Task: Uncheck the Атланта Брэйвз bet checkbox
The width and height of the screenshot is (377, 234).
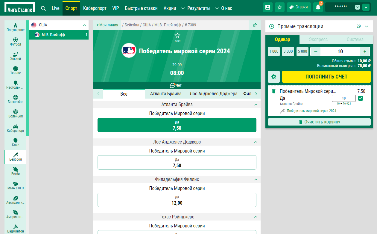Action: point(361,98)
